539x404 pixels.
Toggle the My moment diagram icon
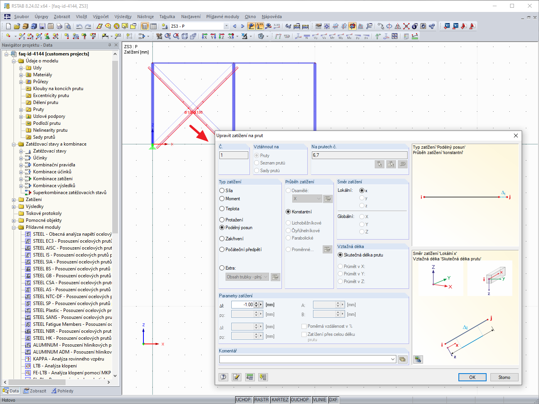click(x=341, y=36)
